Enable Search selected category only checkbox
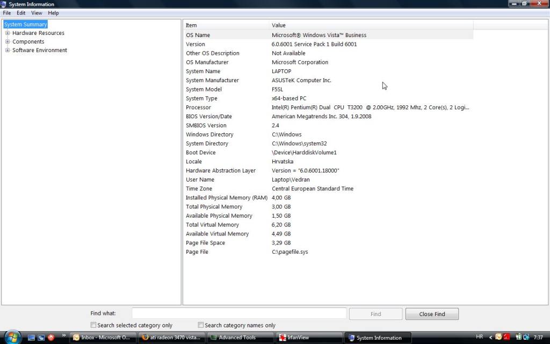This screenshot has height=344, width=550. 93,325
